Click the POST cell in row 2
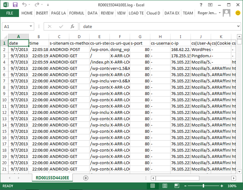The height and width of the screenshot is (190, 243). tap(79, 50)
